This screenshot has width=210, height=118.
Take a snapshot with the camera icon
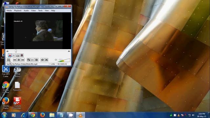(x=14, y=55)
